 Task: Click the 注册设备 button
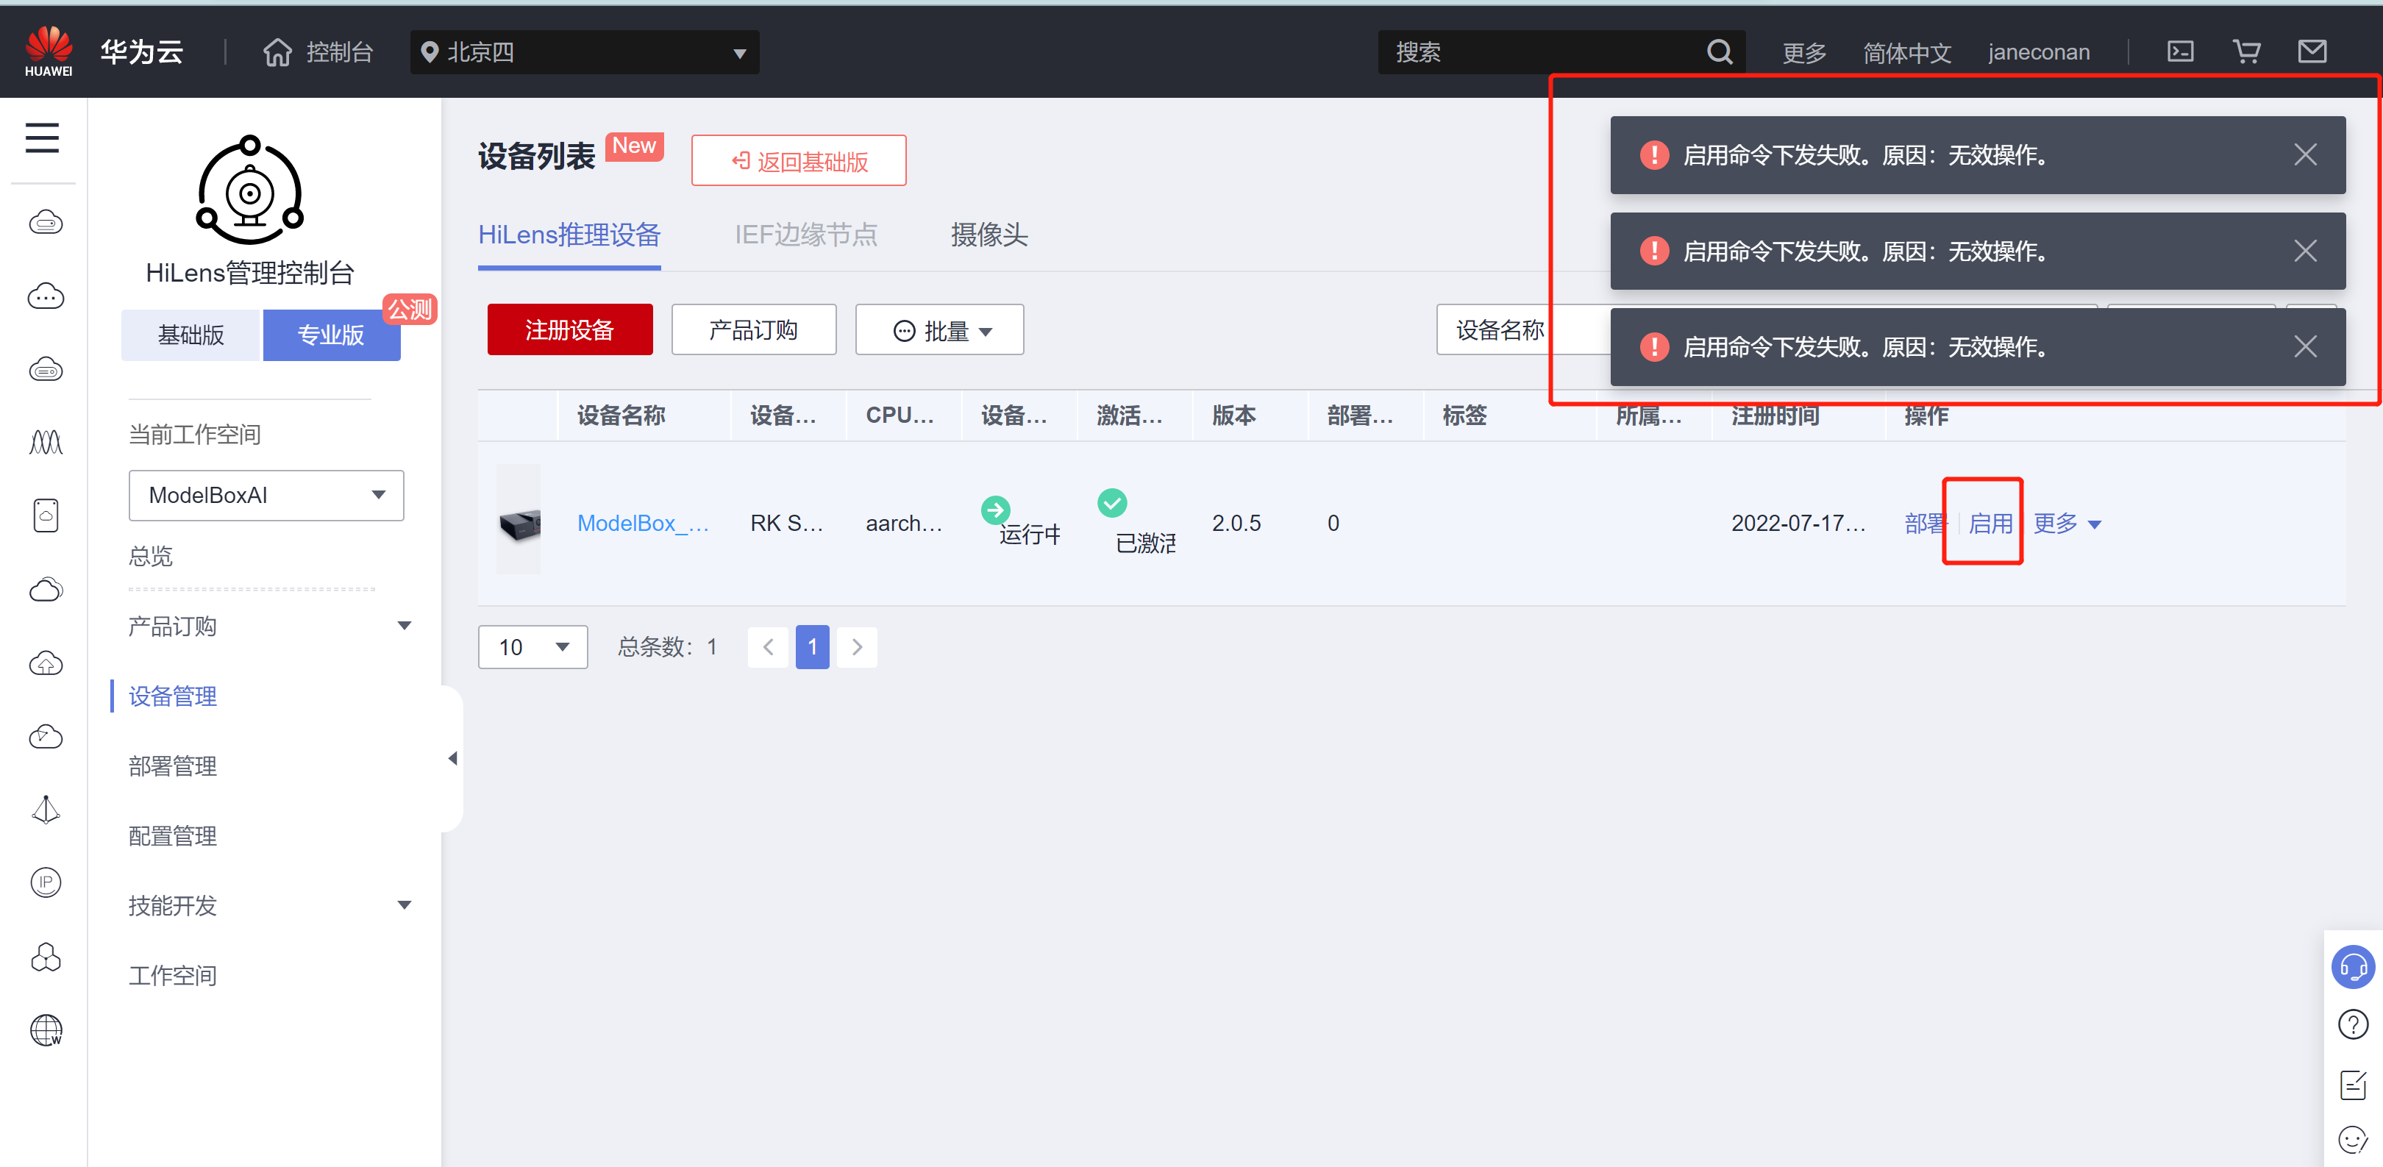coord(569,330)
